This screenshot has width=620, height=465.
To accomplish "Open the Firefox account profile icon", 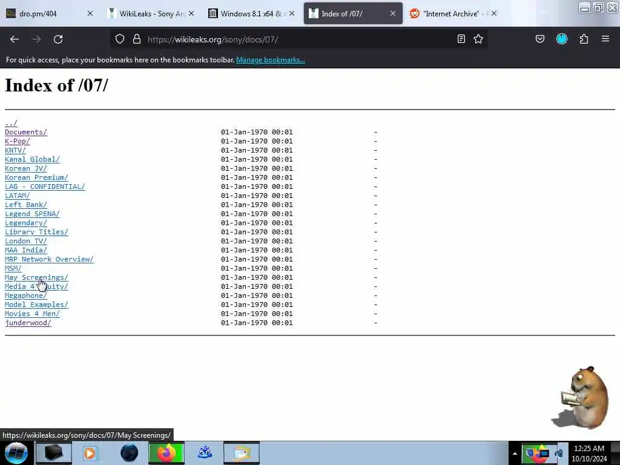I will click(x=562, y=39).
